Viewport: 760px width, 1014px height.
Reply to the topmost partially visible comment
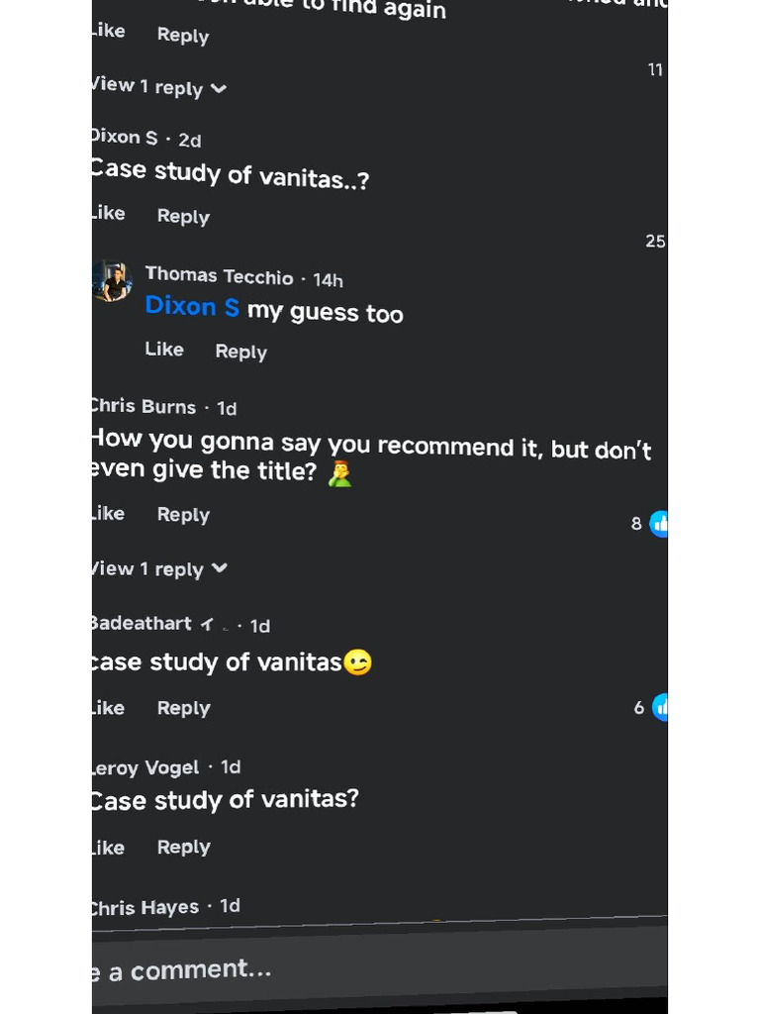(183, 36)
